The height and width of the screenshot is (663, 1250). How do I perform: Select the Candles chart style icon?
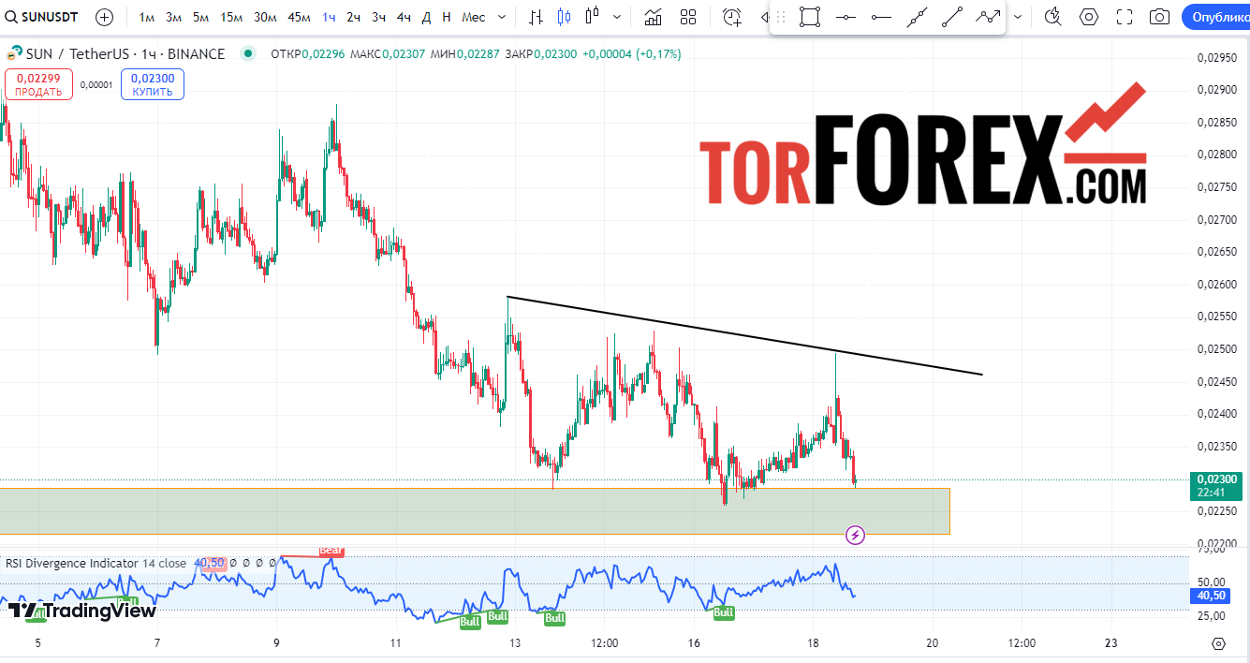coord(564,17)
